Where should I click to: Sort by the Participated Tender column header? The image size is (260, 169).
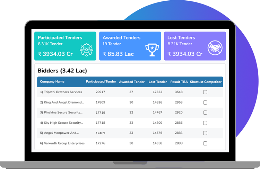point(101,82)
